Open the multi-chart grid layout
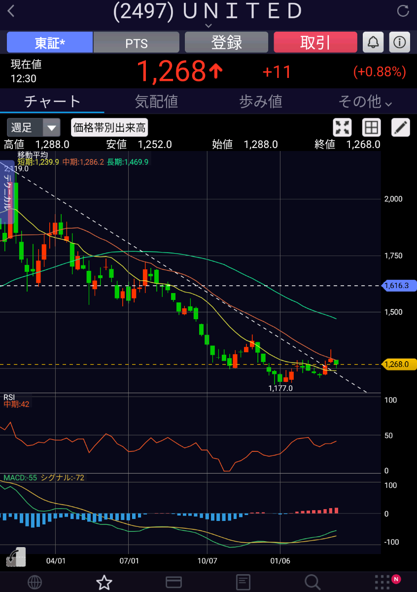Viewport: 417px width, 592px height. (x=371, y=127)
